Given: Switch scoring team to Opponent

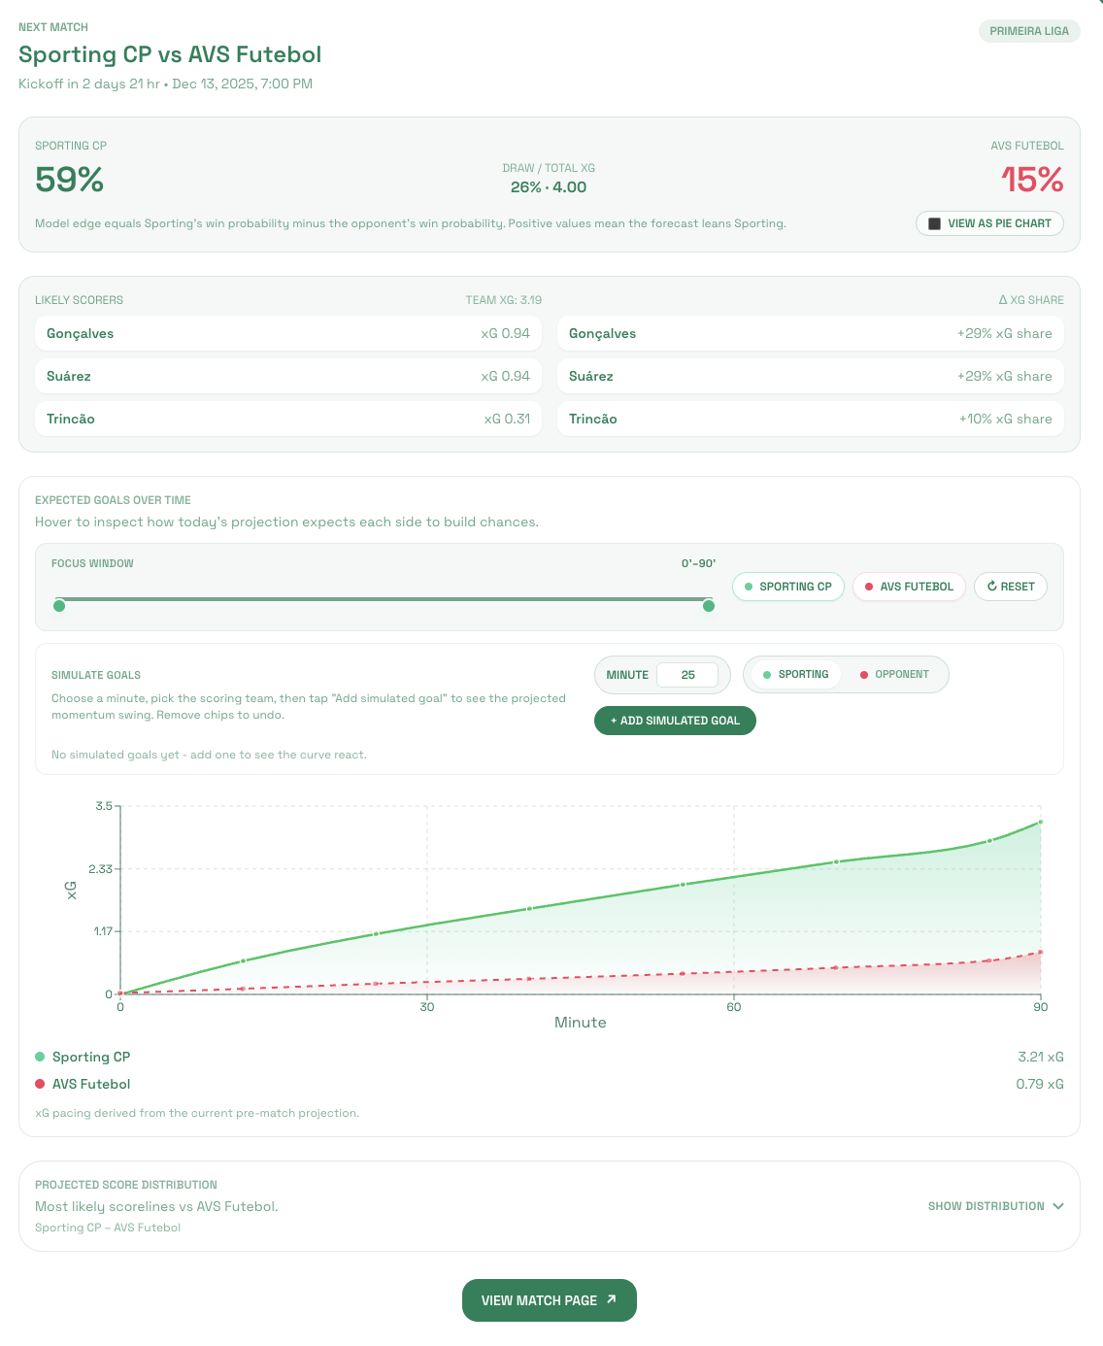Looking at the screenshot, I should [893, 674].
